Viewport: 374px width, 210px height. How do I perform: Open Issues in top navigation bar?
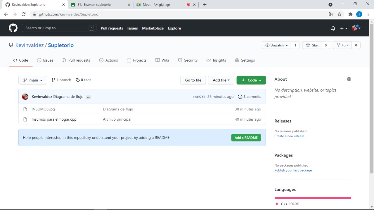(132, 28)
